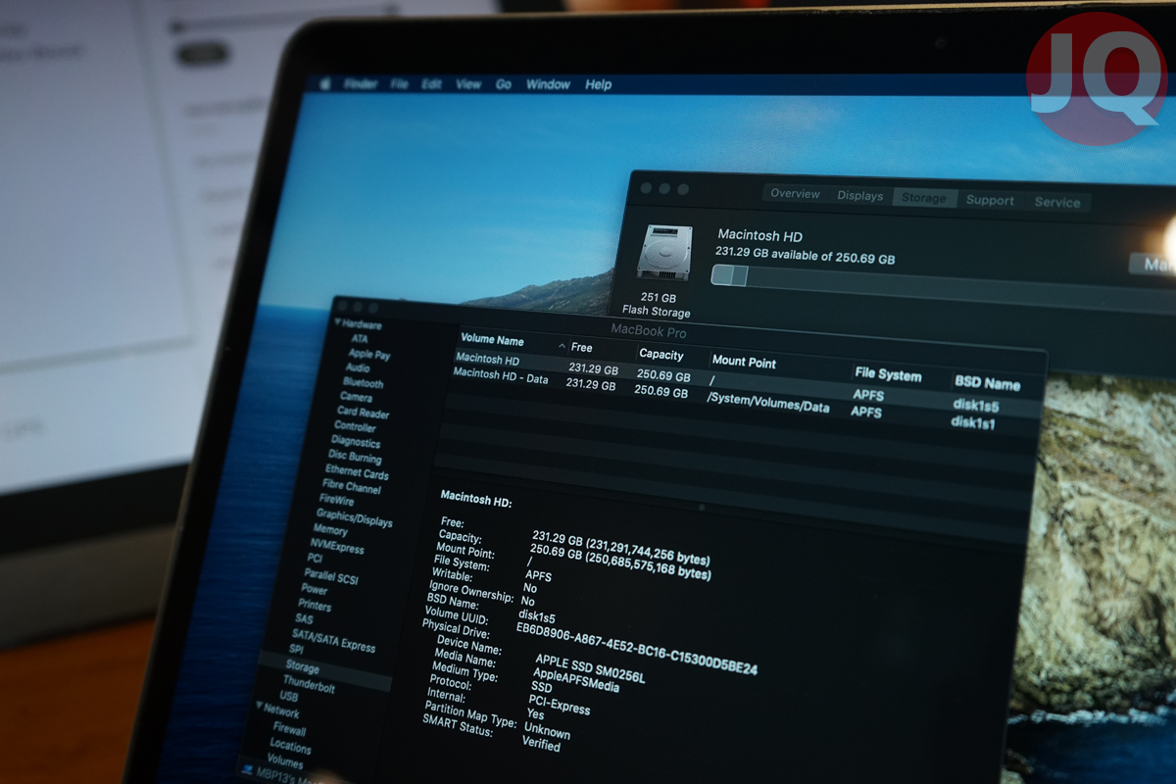Select PCI in the sidebar
This screenshot has height=784, width=1176.
[315, 560]
